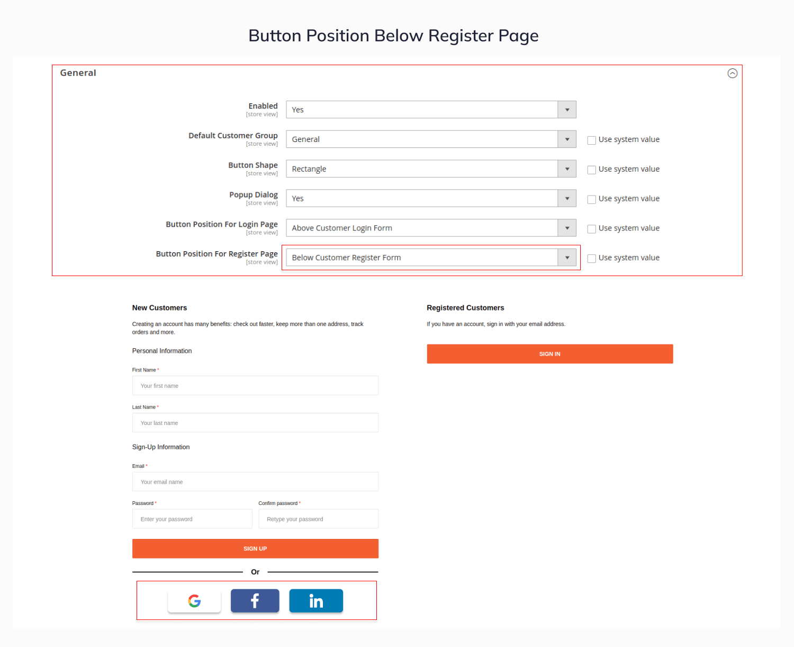Open the Enabled dropdown
This screenshot has height=647, width=794.
click(431, 110)
